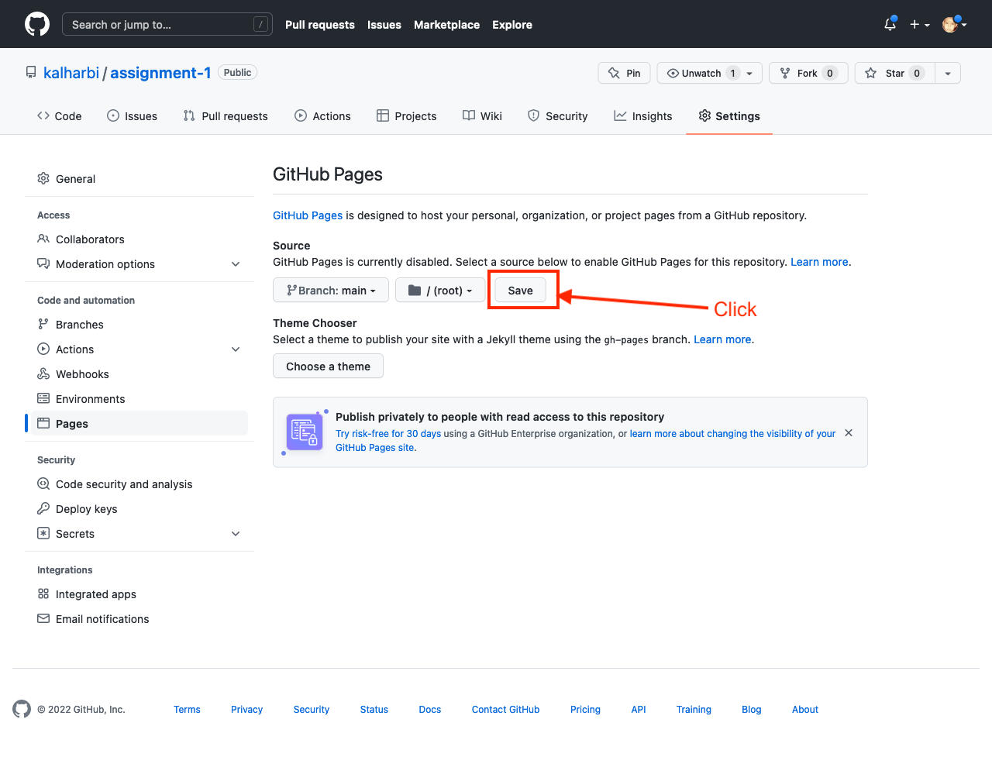Select Webhooks in the settings sidebar
The image size is (992, 757).
82,374
